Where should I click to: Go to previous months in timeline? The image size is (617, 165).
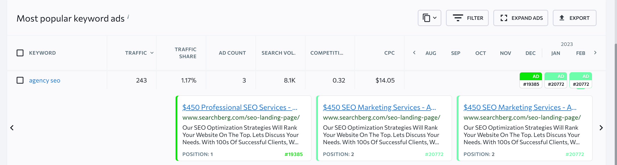[414, 53]
